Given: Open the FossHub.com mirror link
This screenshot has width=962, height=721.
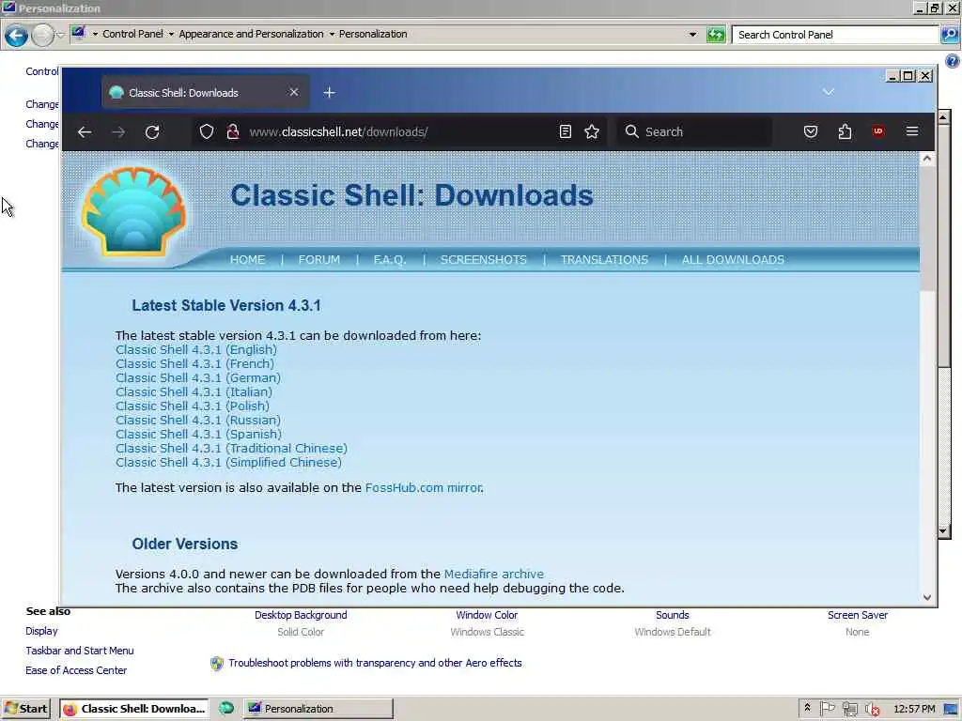Looking at the screenshot, I should (x=424, y=488).
